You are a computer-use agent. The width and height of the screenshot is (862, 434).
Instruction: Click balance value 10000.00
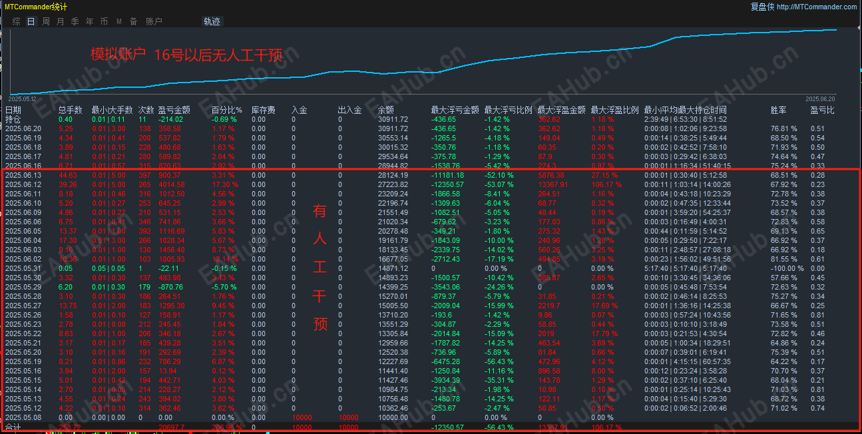pyautogui.click(x=393, y=417)
